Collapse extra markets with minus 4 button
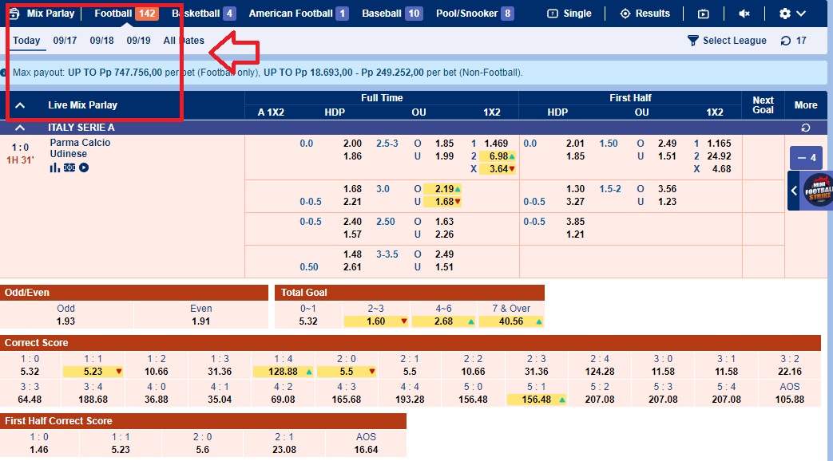 806,158
